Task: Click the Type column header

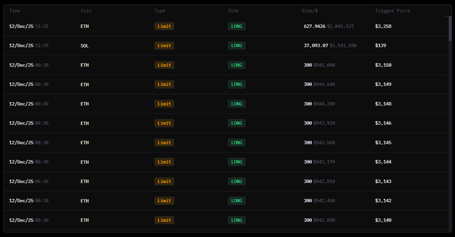Action: pyautogui.click(x=160, y=11)
